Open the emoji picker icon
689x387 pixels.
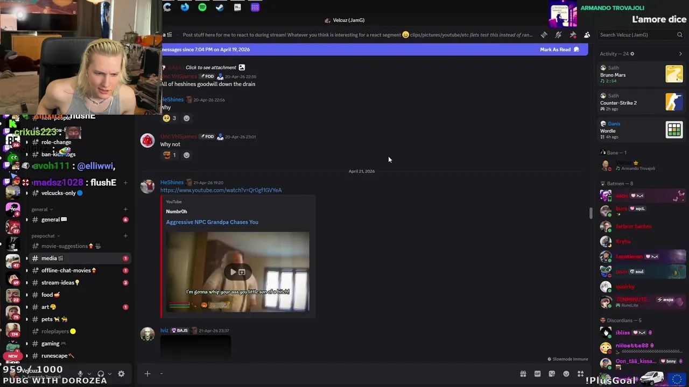tap(566, 374)
